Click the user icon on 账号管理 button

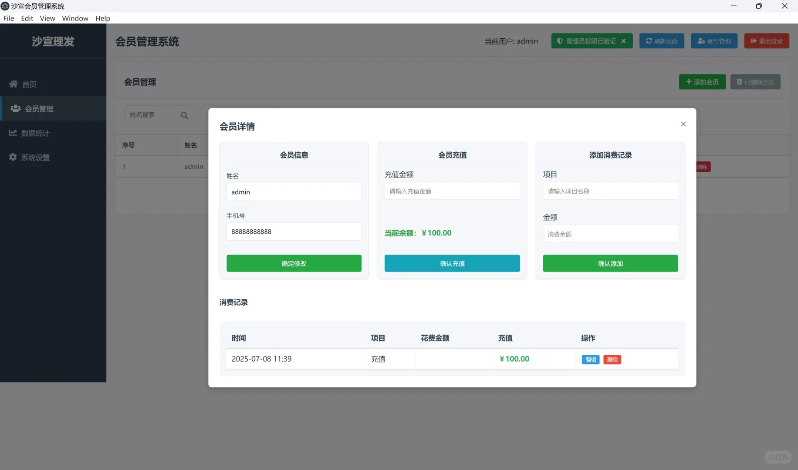click(x=701, y=40)
